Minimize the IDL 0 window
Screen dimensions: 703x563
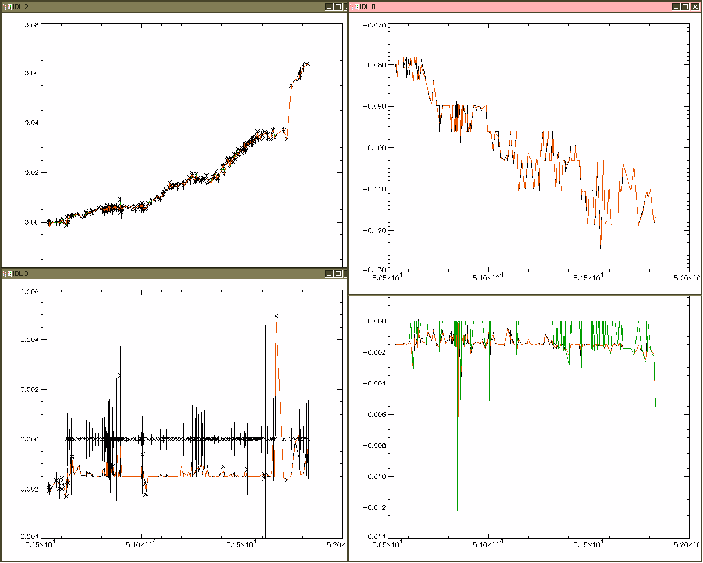pos(676,7)
